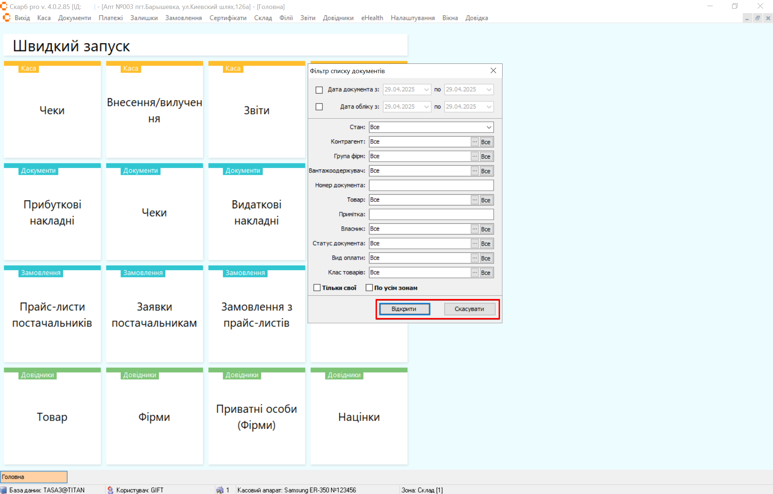Click the database icon in status bar
The height and width of the screenshot is (494, 773).
[x=4, y=490]
